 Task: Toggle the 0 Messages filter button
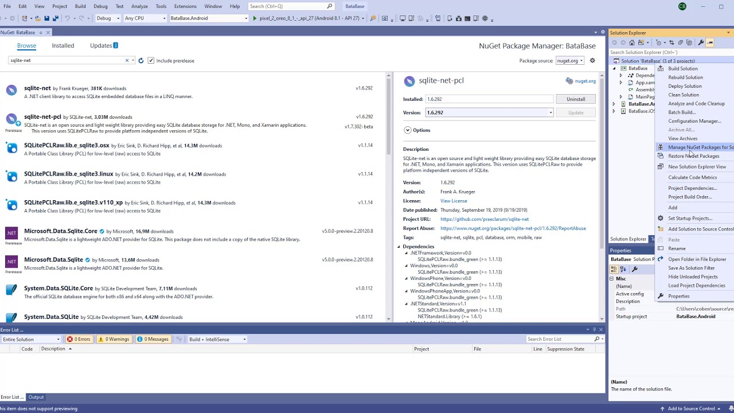[153, 339]
